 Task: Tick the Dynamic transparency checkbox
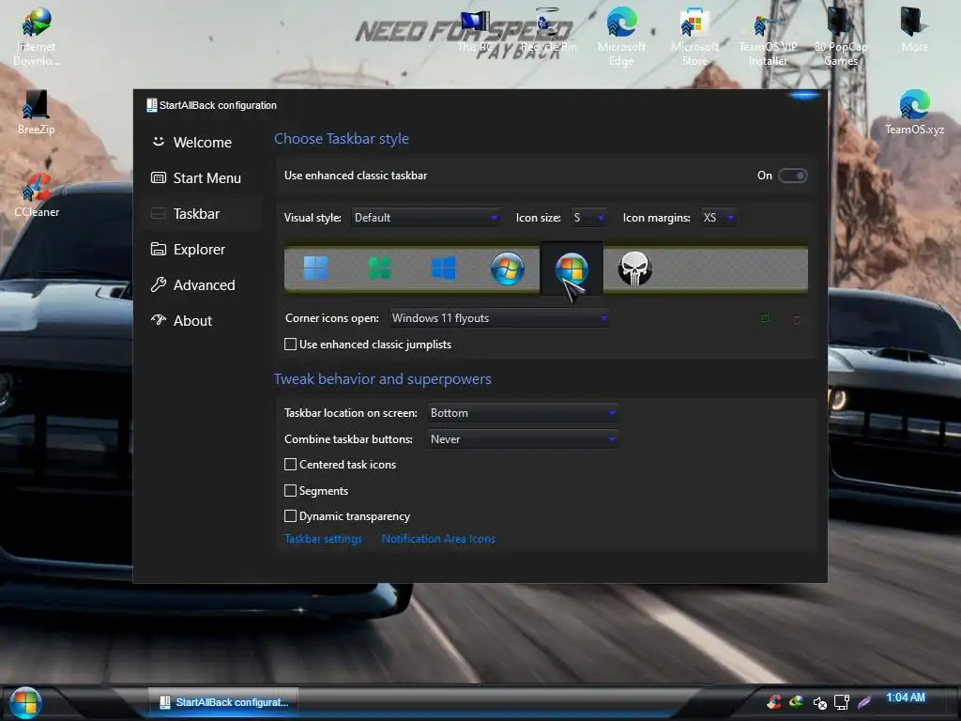(291, 516)
